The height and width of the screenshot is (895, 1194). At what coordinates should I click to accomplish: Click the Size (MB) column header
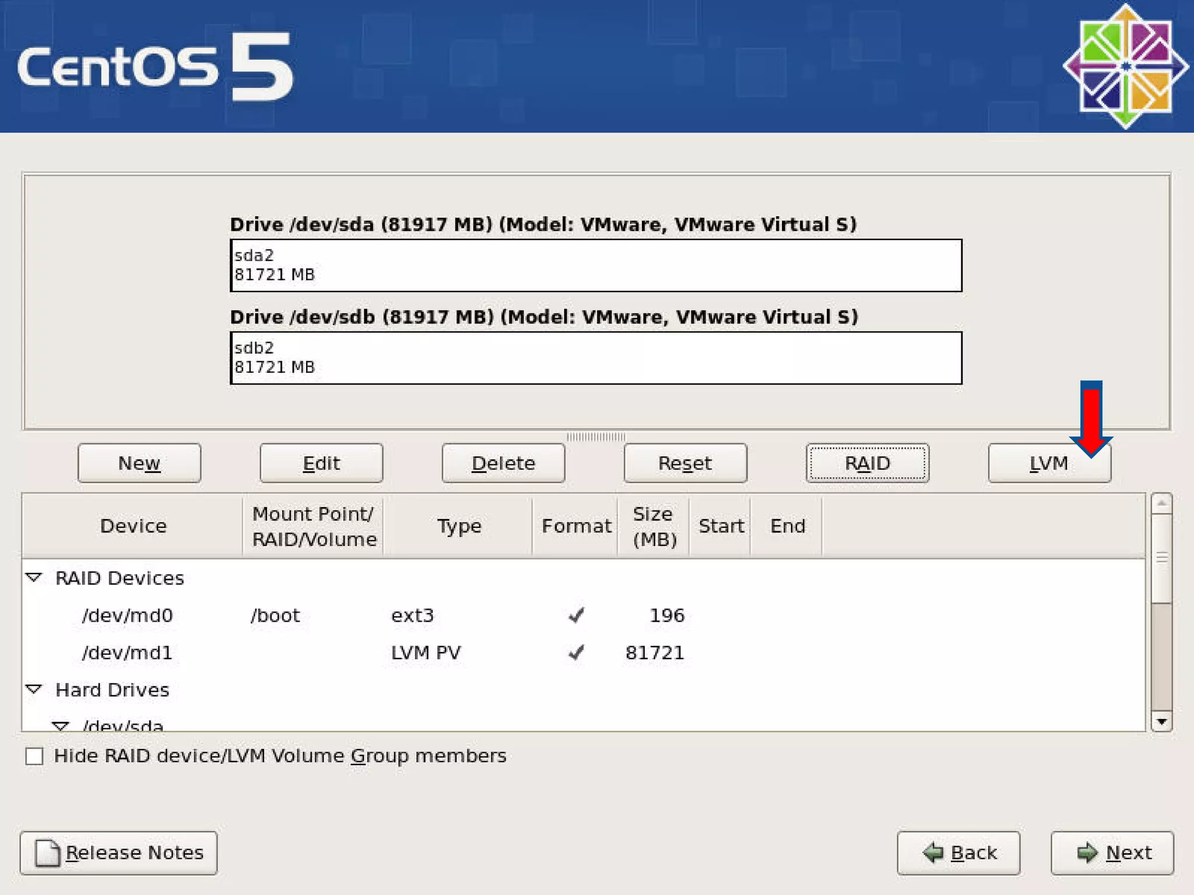pyautogui.click(x=654, y=526)
